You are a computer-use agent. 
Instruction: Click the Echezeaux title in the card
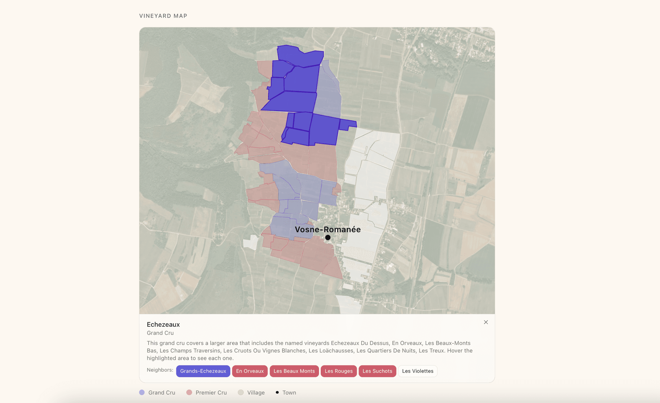[163, 324]
